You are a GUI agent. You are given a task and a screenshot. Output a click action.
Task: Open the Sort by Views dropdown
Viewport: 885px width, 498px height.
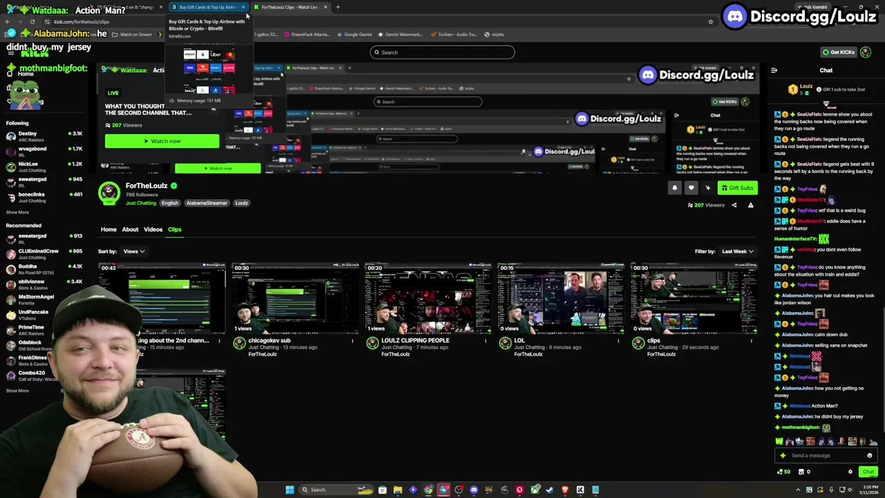pos(133,251)
